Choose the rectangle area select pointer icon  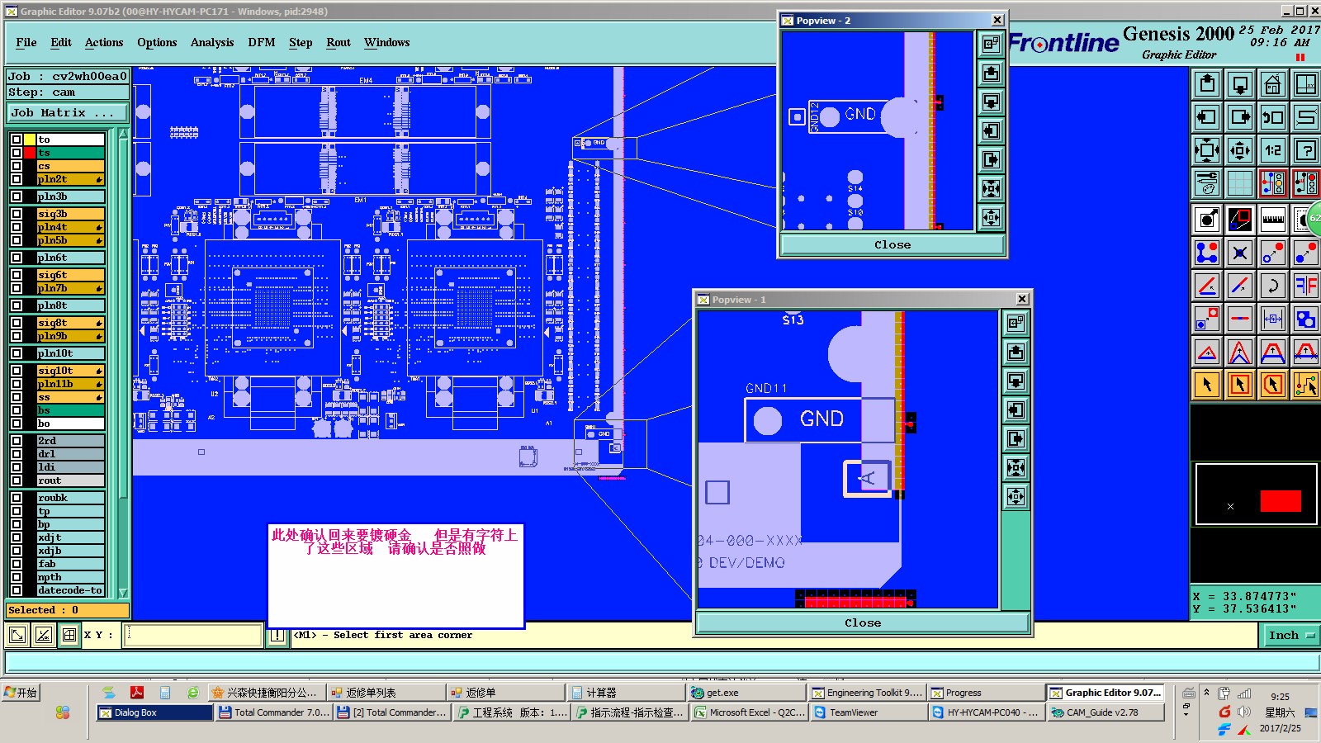[x=1240, y=385]
